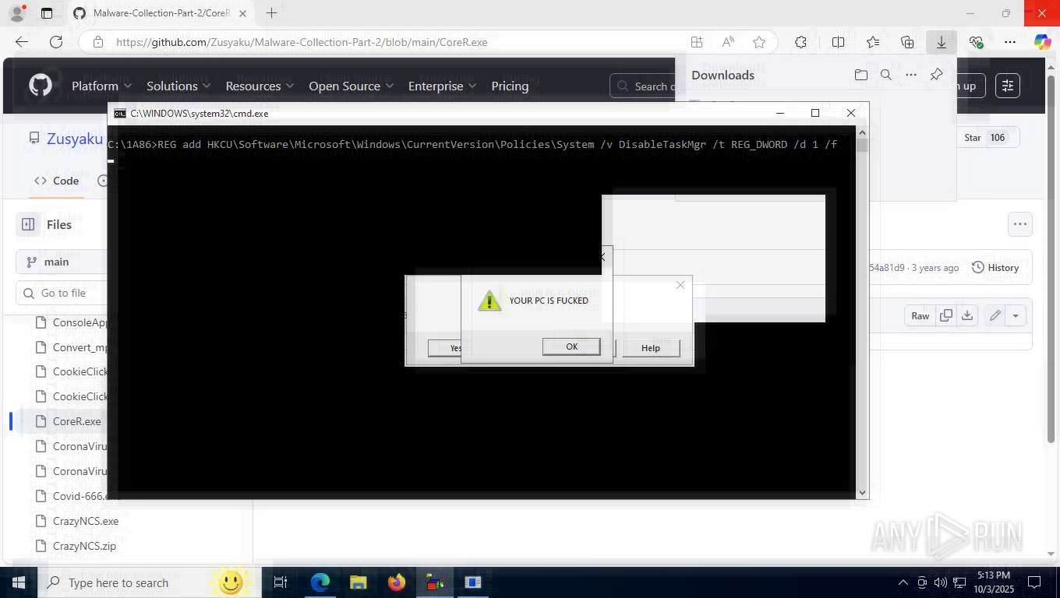
Task: Refresh the page in Edge
Action: (56, 42)
